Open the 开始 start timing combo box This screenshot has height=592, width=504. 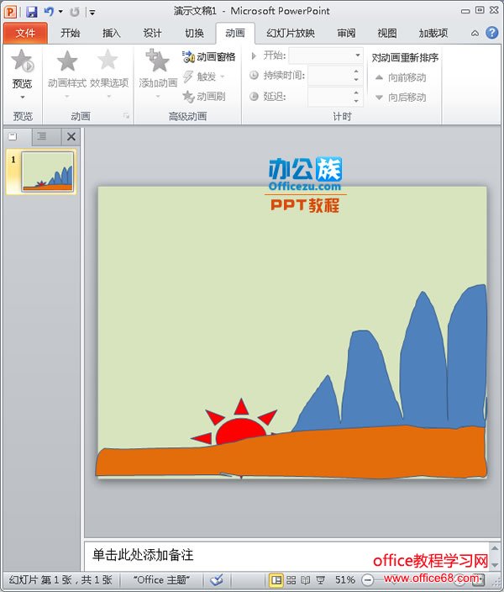point(326,55)
